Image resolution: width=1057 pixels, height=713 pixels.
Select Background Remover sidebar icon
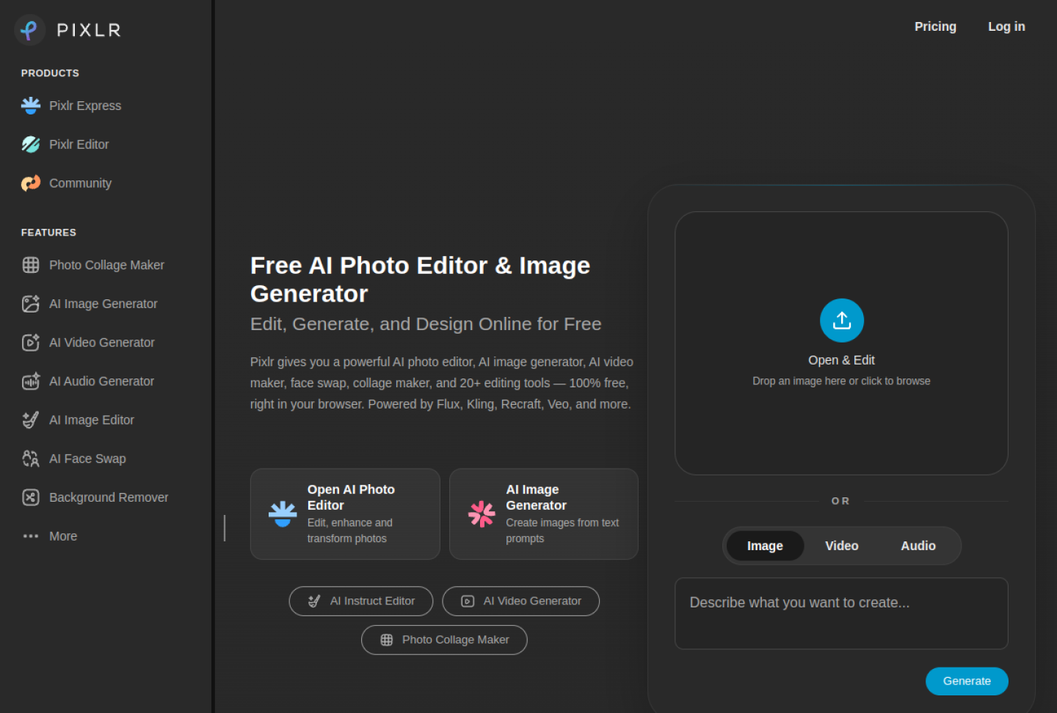(31, 497)
